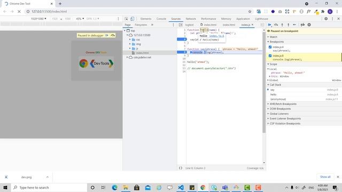
Task: Open the Lighthouse tab
Action: point(261,19)
